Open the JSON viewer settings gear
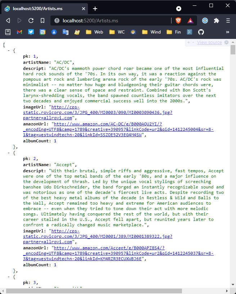236x294 pixels. point(226,43)
